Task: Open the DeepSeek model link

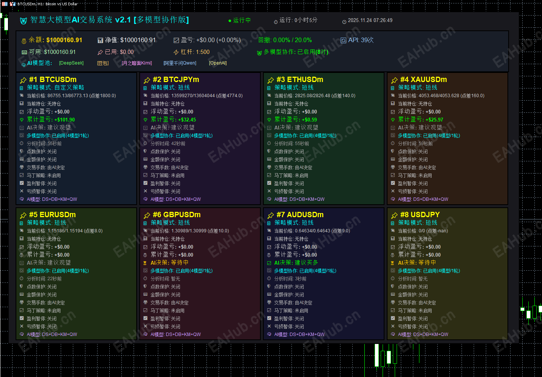Action: [x=71, y=63]
